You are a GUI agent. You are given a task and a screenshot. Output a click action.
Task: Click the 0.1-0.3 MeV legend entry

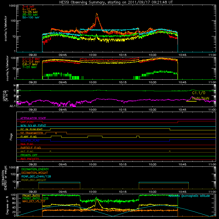click(31, 59)
